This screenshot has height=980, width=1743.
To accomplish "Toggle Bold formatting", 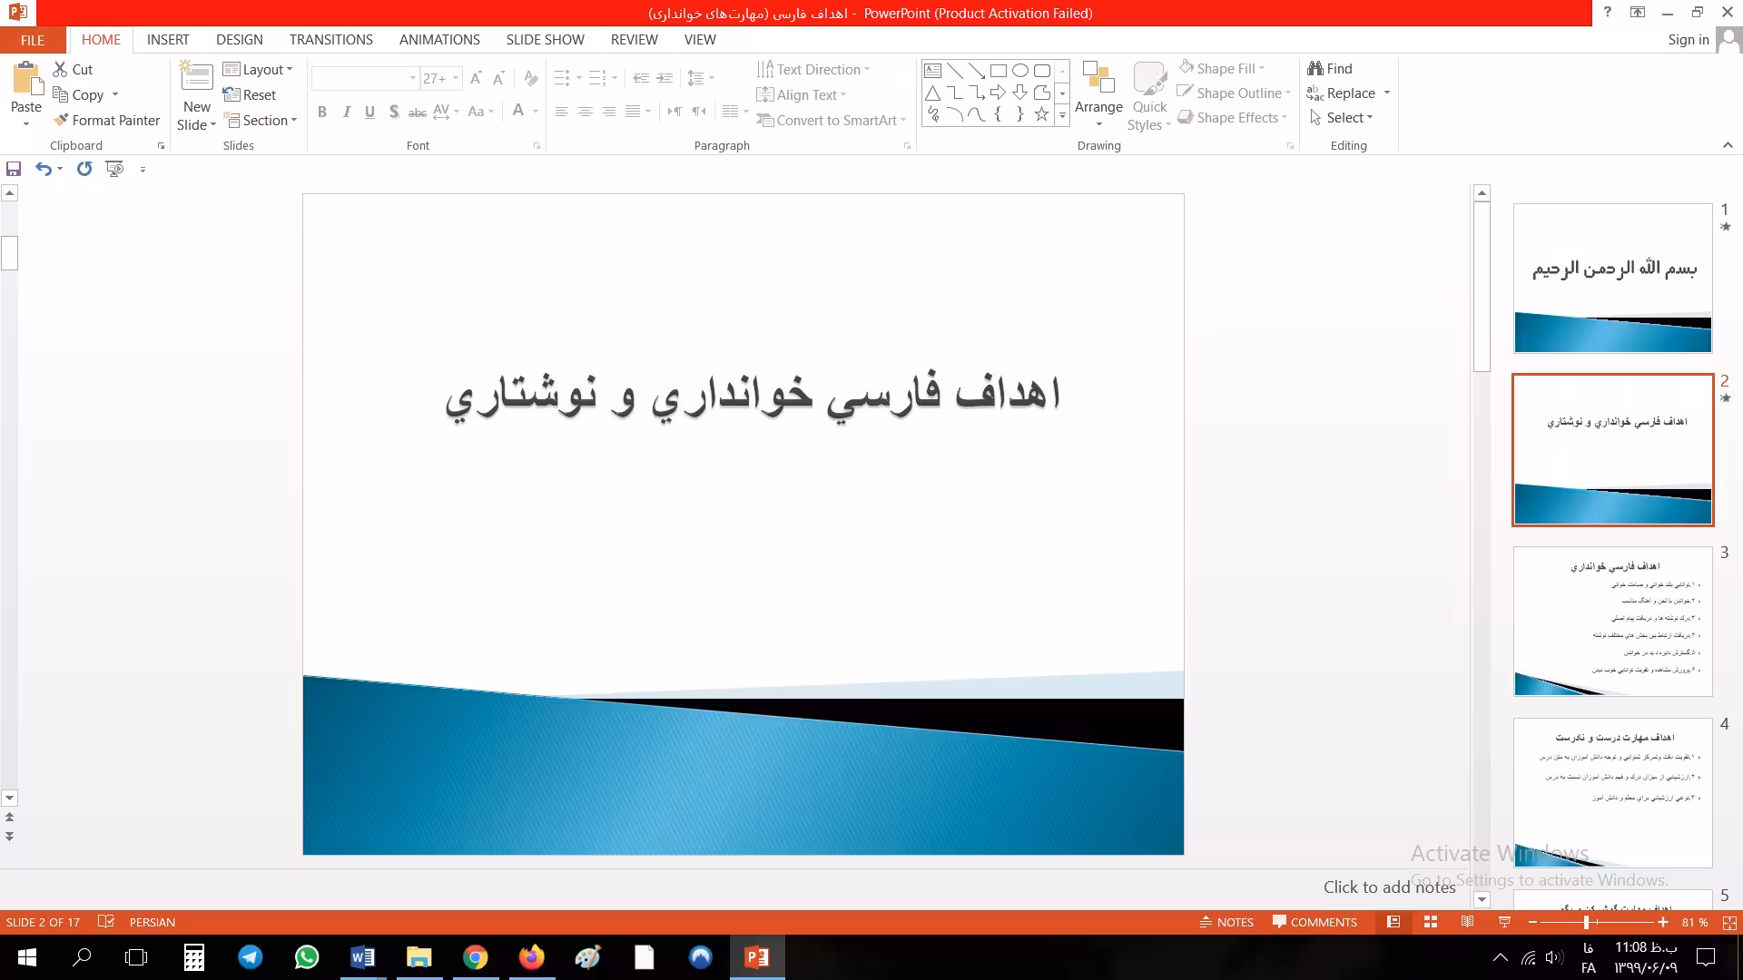I will click(x=321, y=112).
